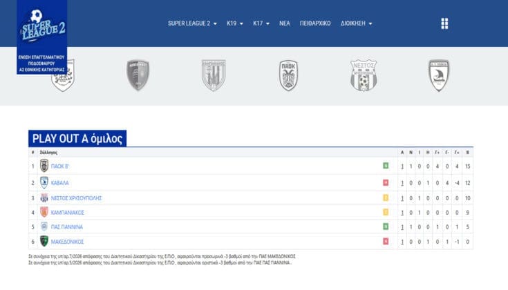Viewport: 508px width, 290px height.
Task: Click the Kavala ship crest at right
Action: (438, 75)
